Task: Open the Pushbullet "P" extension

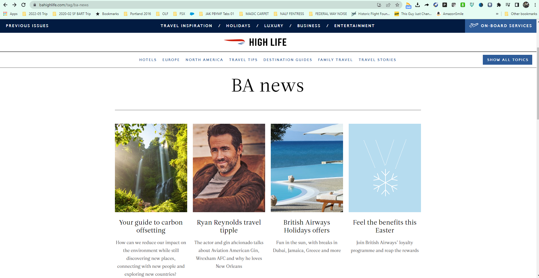Action: (444, 5)
